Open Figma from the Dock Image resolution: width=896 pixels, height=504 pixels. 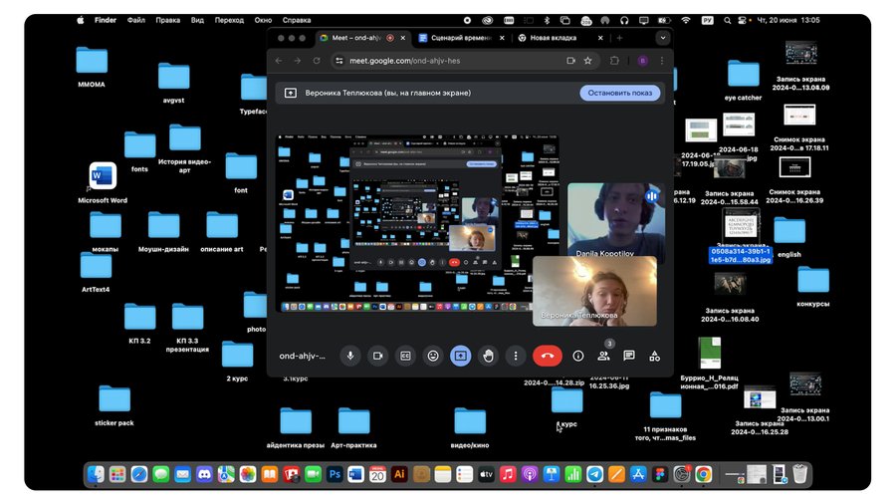pos(659,474)
